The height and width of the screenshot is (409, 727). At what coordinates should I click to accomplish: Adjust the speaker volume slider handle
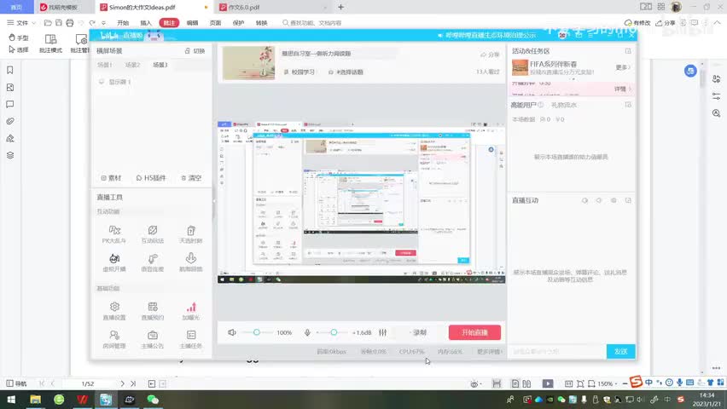click(256, 332)
